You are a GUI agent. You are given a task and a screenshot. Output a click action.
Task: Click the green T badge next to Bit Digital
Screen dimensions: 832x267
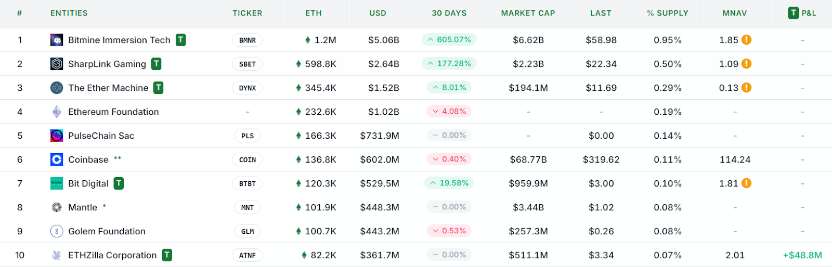(119, 183)
